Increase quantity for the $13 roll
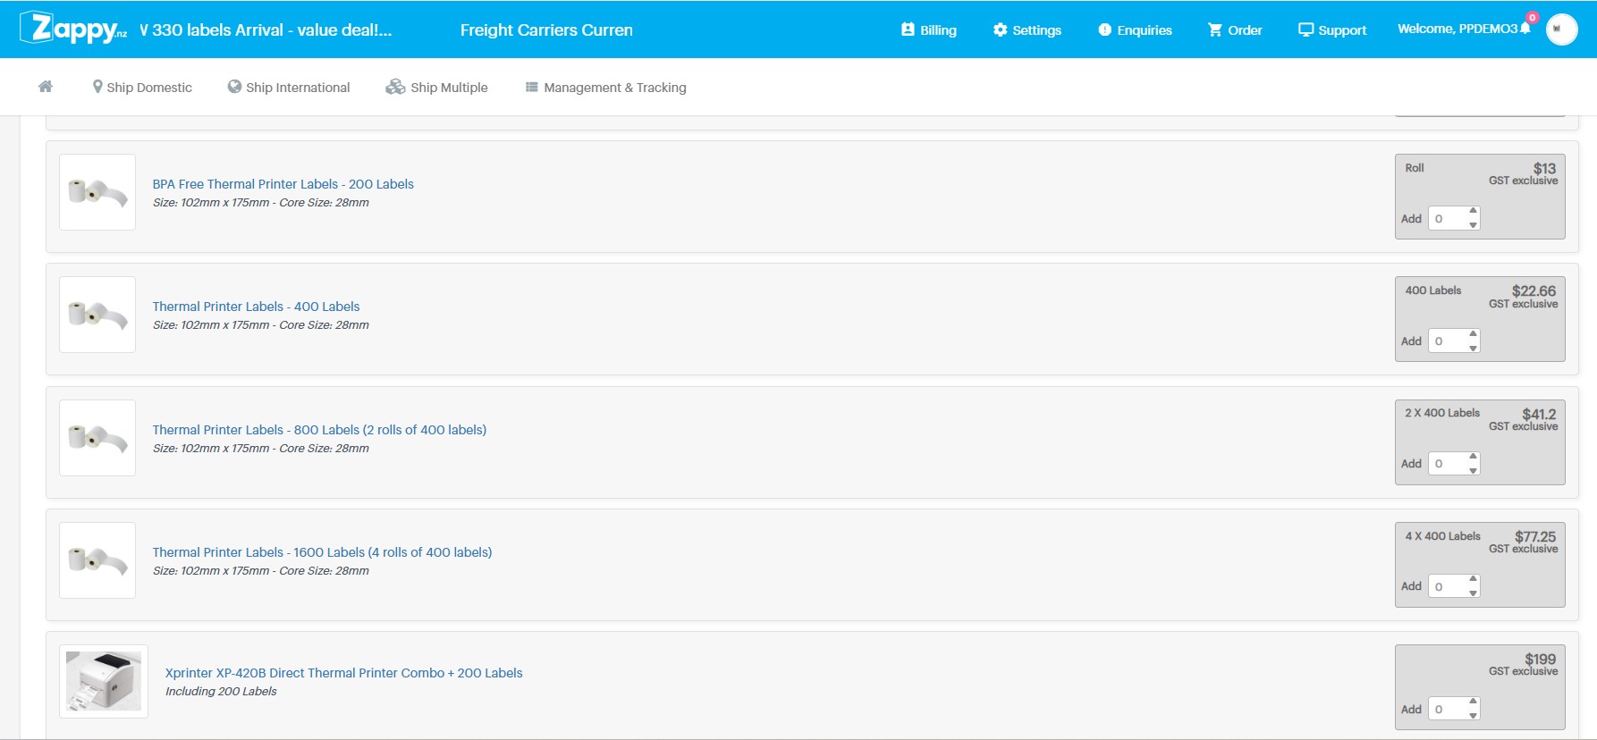 [1473, 212]
